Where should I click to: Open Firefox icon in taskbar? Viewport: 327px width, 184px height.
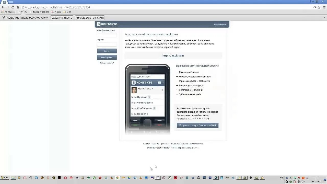pos(112,178)
